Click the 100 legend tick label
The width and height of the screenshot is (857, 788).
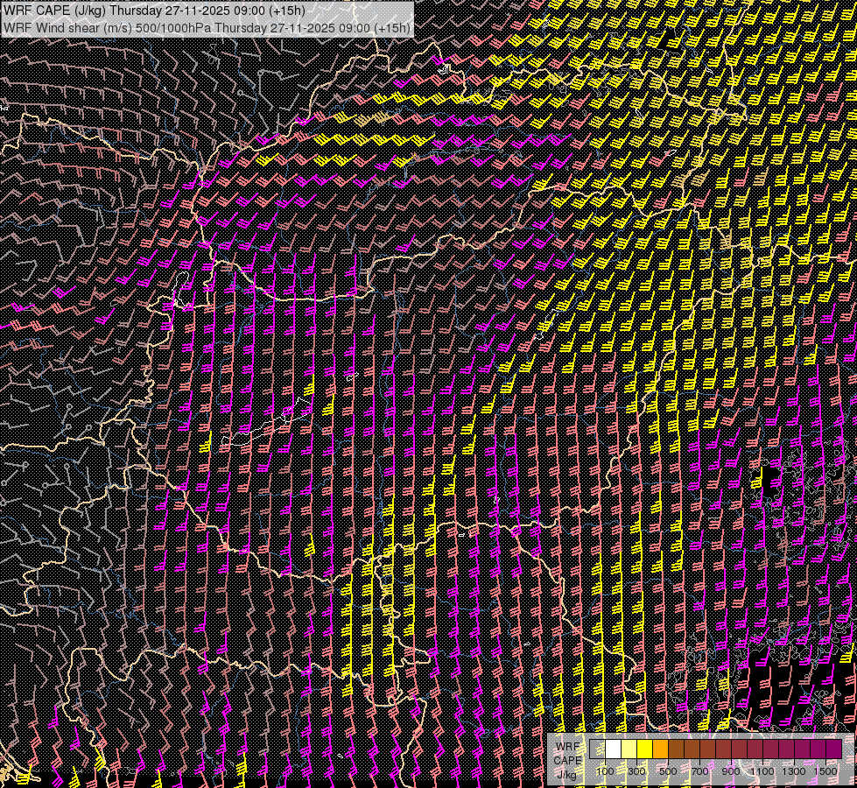pos(605,771)
